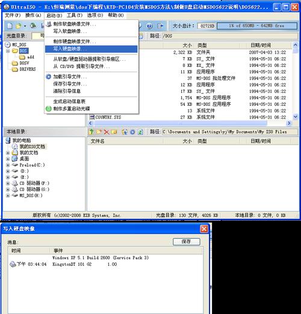
Task: Click the gear icon beside 加载引导文件
Action: click(49, 76)
